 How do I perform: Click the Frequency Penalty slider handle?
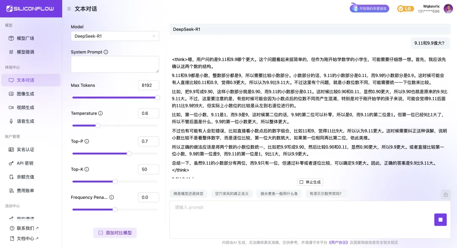(x=115, y=209)
